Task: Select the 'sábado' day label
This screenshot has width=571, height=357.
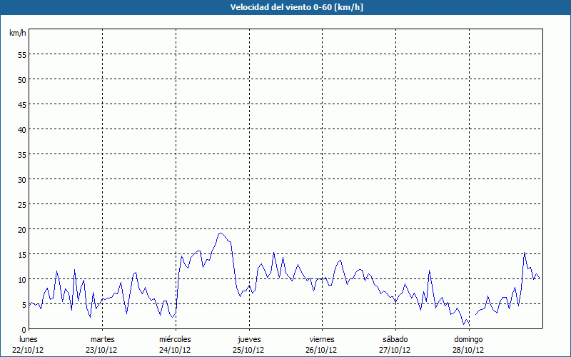Action: click(x=395, y=339)
